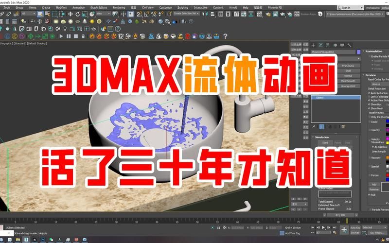The width and height of the screenshot is (389, 243).
Task: Open the Display command panel tab
Action: [x=342, y=45]
